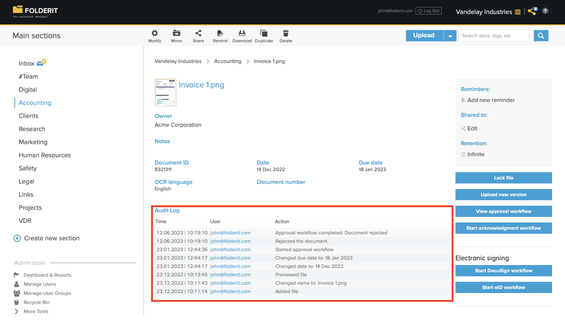
Task: Open the Clients section
Action: click(x=28, y=116)
